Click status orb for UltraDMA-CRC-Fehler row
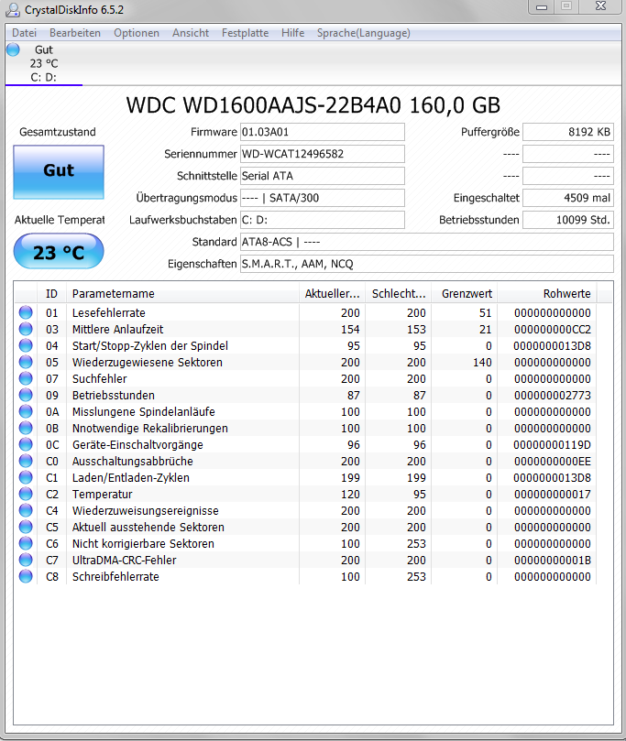 [x=26, y=560]
